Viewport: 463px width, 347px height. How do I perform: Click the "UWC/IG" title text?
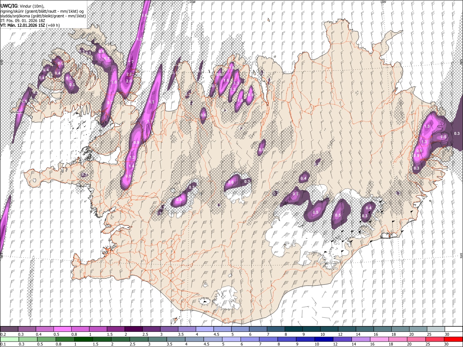[9, 6]
